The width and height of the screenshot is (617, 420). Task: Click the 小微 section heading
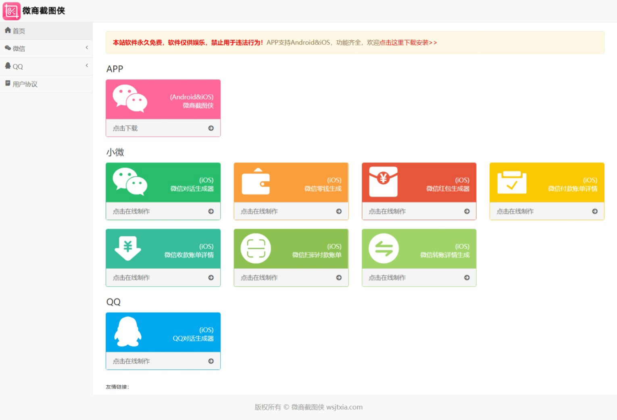115,152
